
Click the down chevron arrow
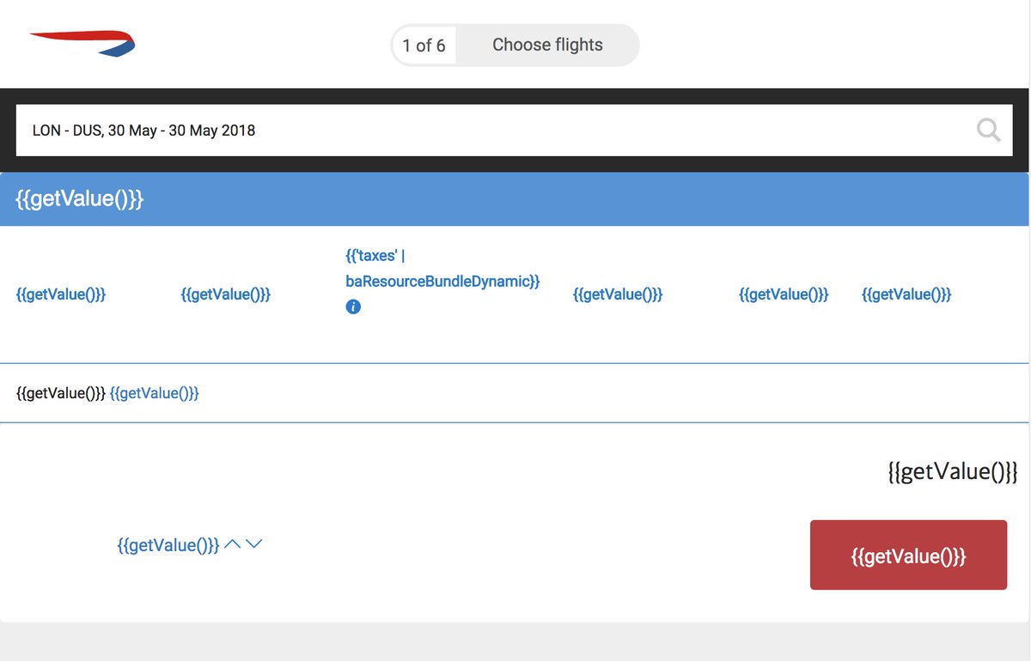coord(253,544)
